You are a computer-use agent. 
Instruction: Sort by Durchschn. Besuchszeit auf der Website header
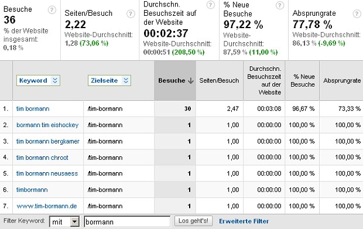[264, 81]
